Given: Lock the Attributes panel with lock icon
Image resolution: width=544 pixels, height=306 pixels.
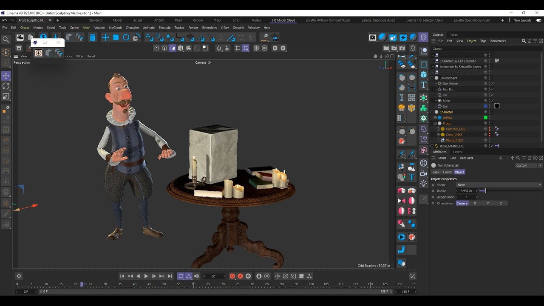Looking at the screenshot, I should pyautogui.click(x=530, y=158).
